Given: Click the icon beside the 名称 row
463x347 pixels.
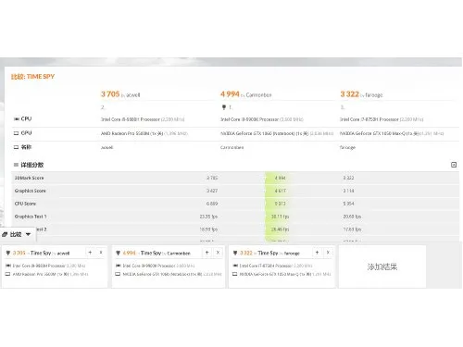Looking at the screenshot, I should 17,147.
